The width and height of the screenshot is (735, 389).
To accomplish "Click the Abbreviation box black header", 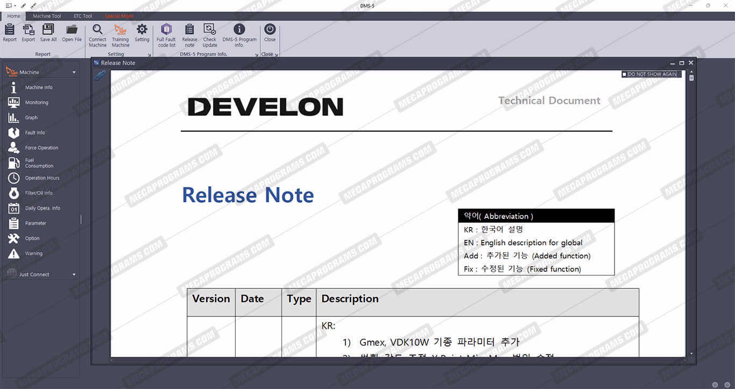I will [536, 216].
